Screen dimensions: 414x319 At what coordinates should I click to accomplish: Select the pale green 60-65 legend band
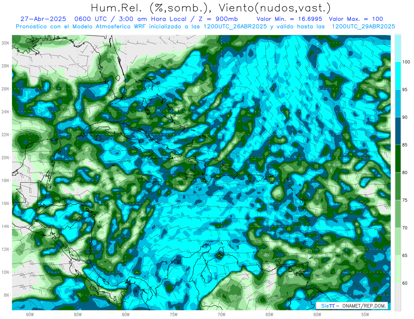point(398,269)
